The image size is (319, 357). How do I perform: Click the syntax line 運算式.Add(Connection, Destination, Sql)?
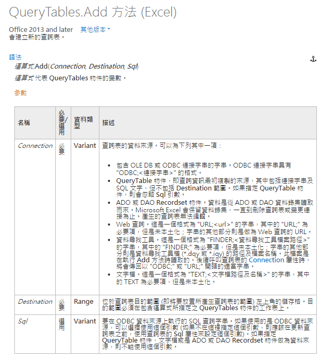77,67
